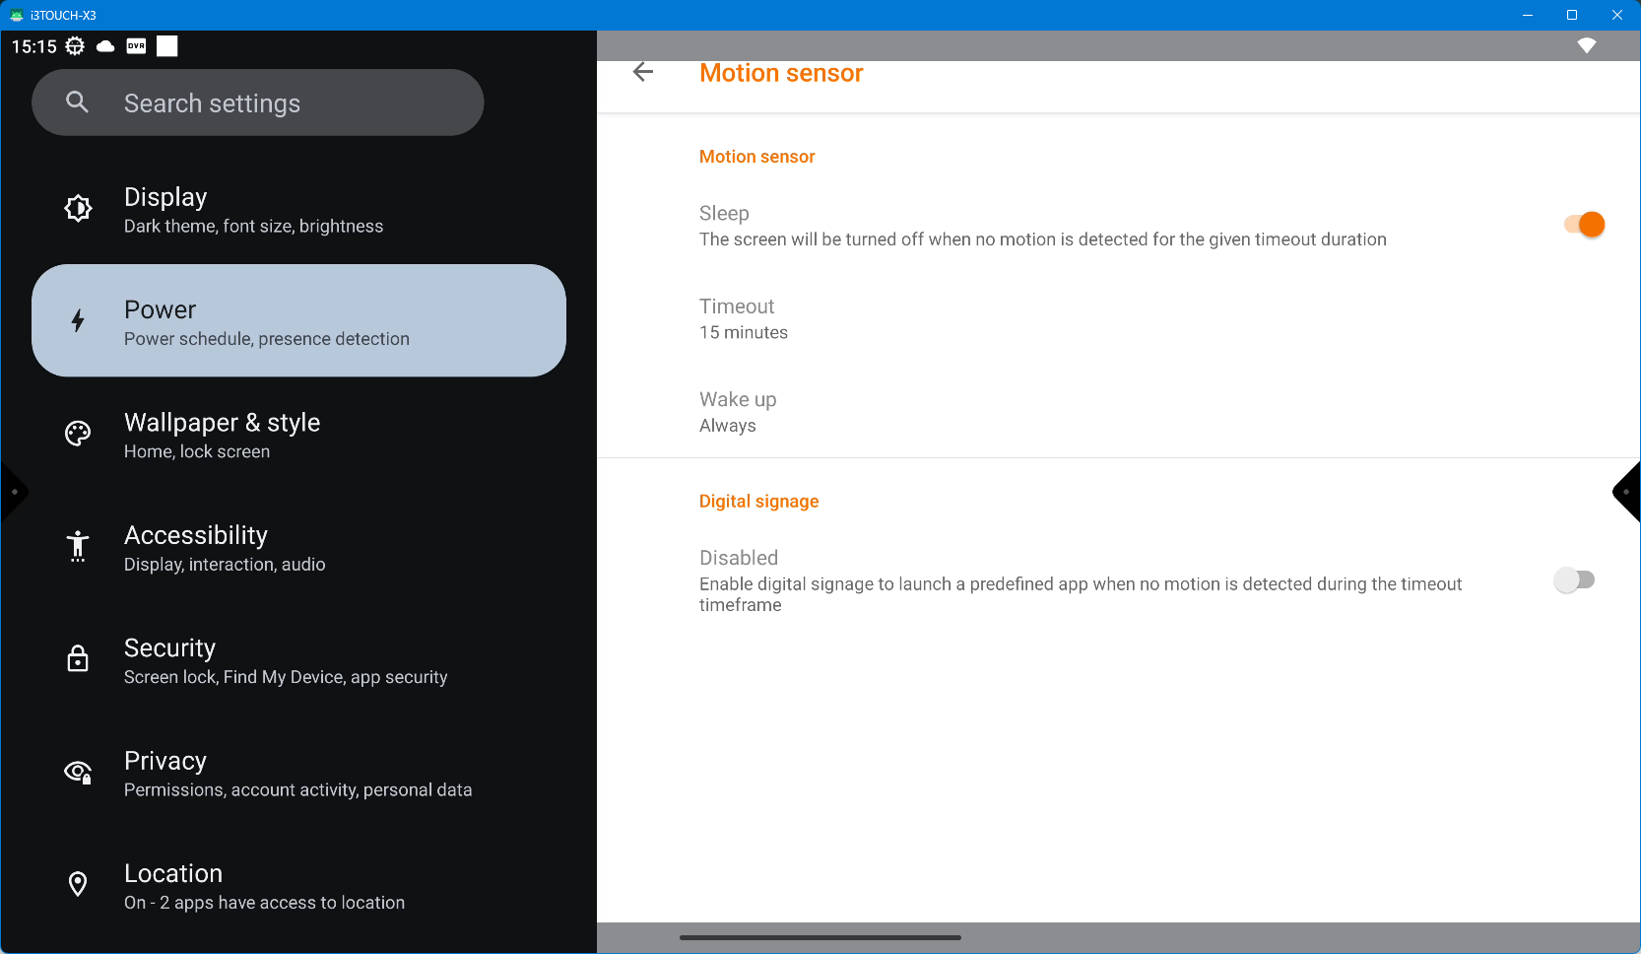Click the magnifier icon in search bar

coord(77,102)
